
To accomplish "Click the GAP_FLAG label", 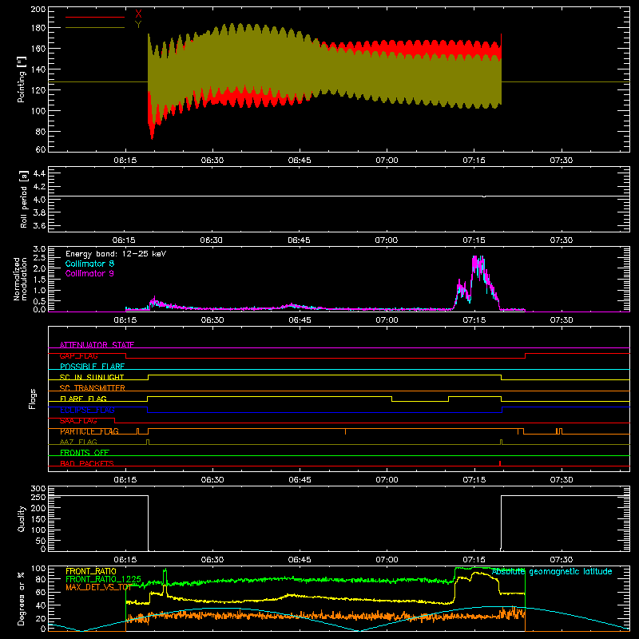I will click(x=78, y=355).
